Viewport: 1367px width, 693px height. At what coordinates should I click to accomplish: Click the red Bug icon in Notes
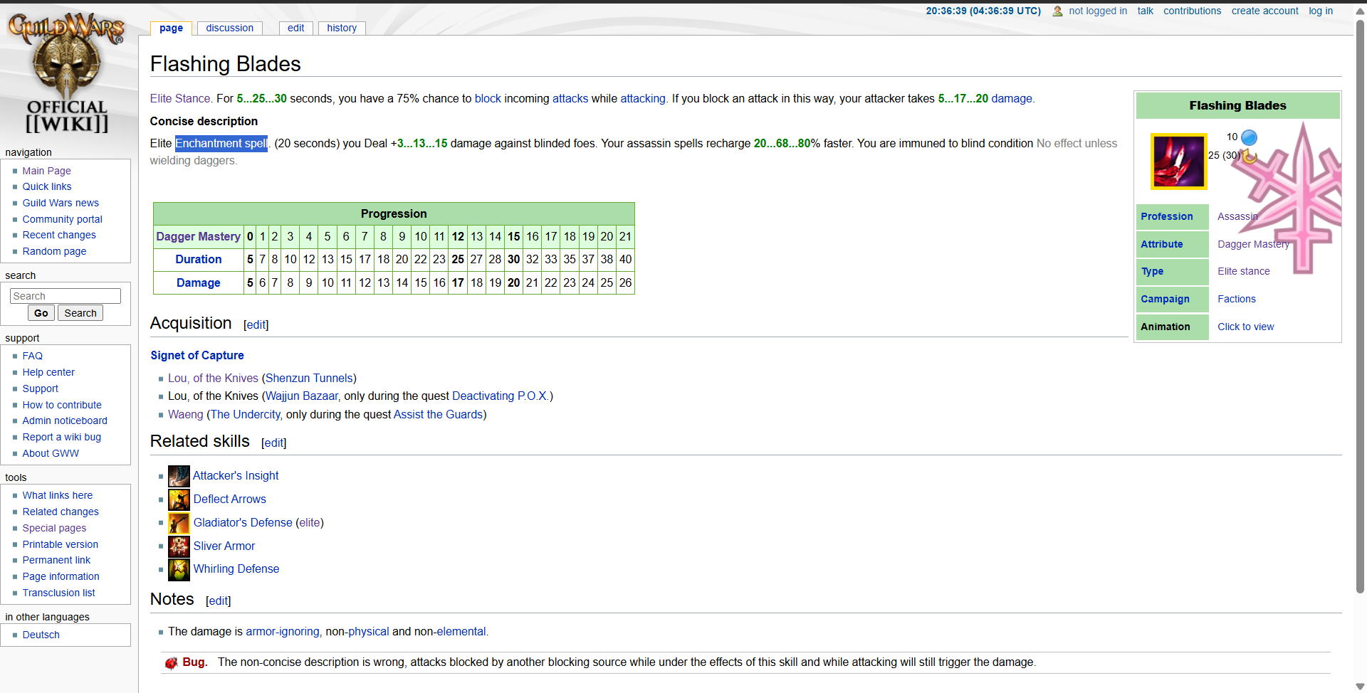click(171, 663)
